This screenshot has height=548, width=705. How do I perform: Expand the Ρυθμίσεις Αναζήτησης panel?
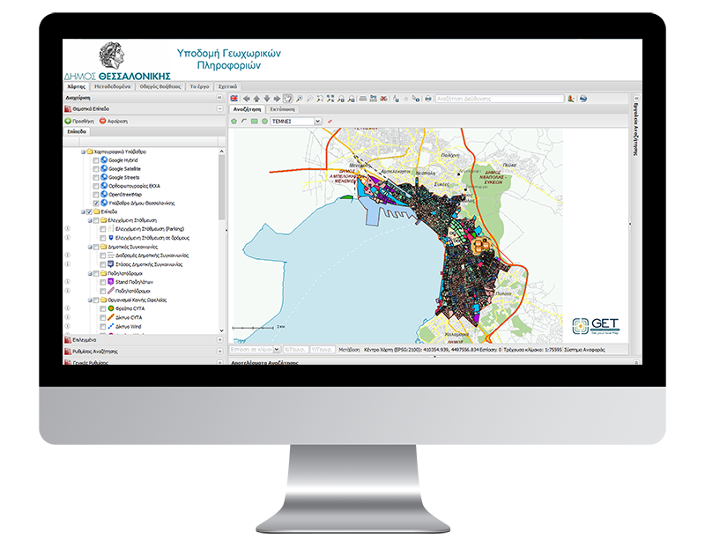pos(219,352)
